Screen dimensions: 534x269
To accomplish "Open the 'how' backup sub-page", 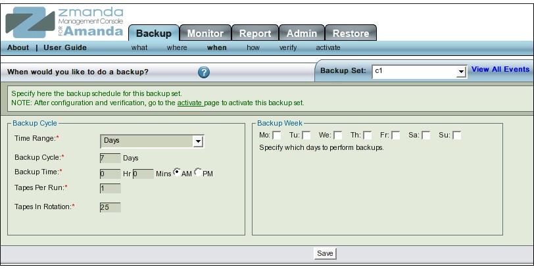I will coord(253,47).
